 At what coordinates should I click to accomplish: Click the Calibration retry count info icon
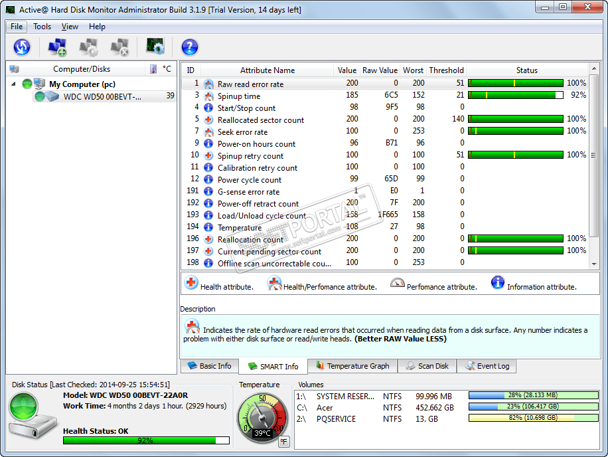click(208, 167)
